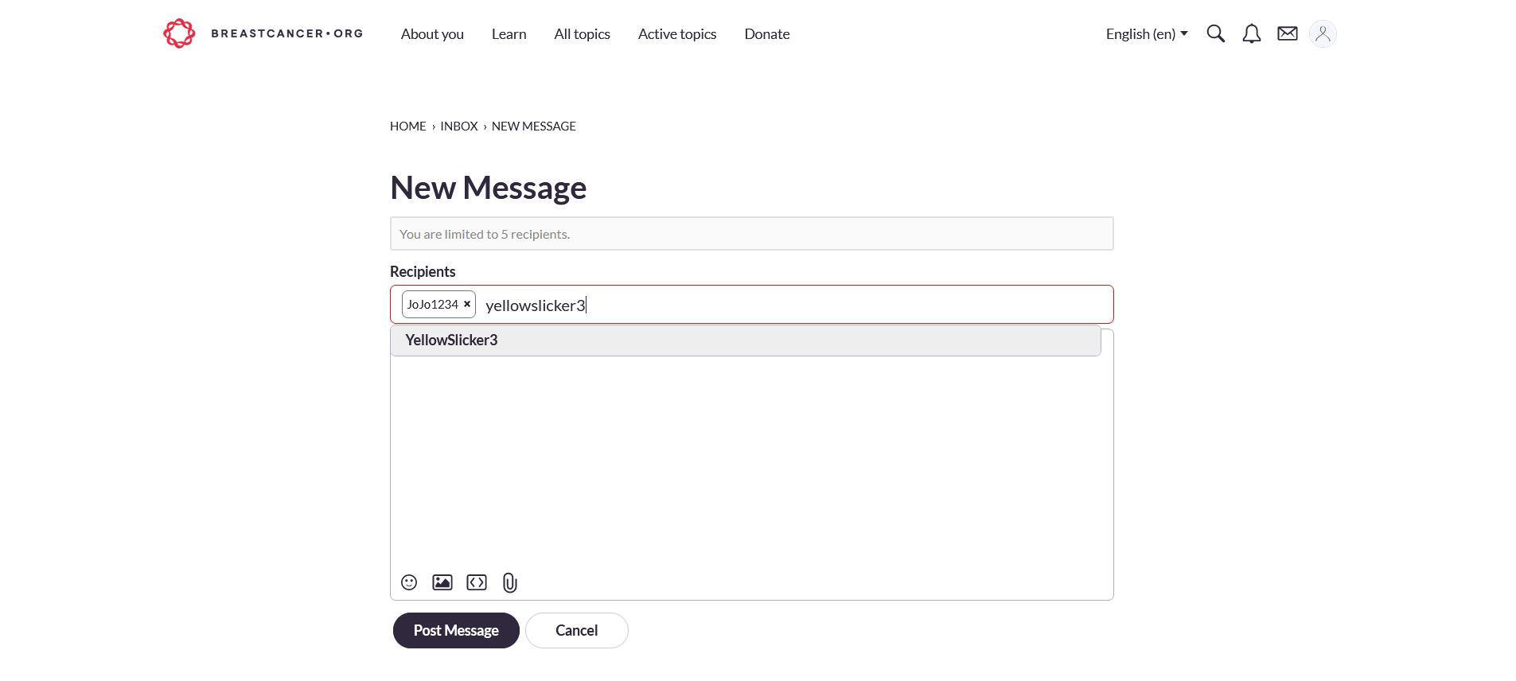Click the Breastcancer.org logo
This screenshot has width=1516, height=681.
tap(263, 33)
